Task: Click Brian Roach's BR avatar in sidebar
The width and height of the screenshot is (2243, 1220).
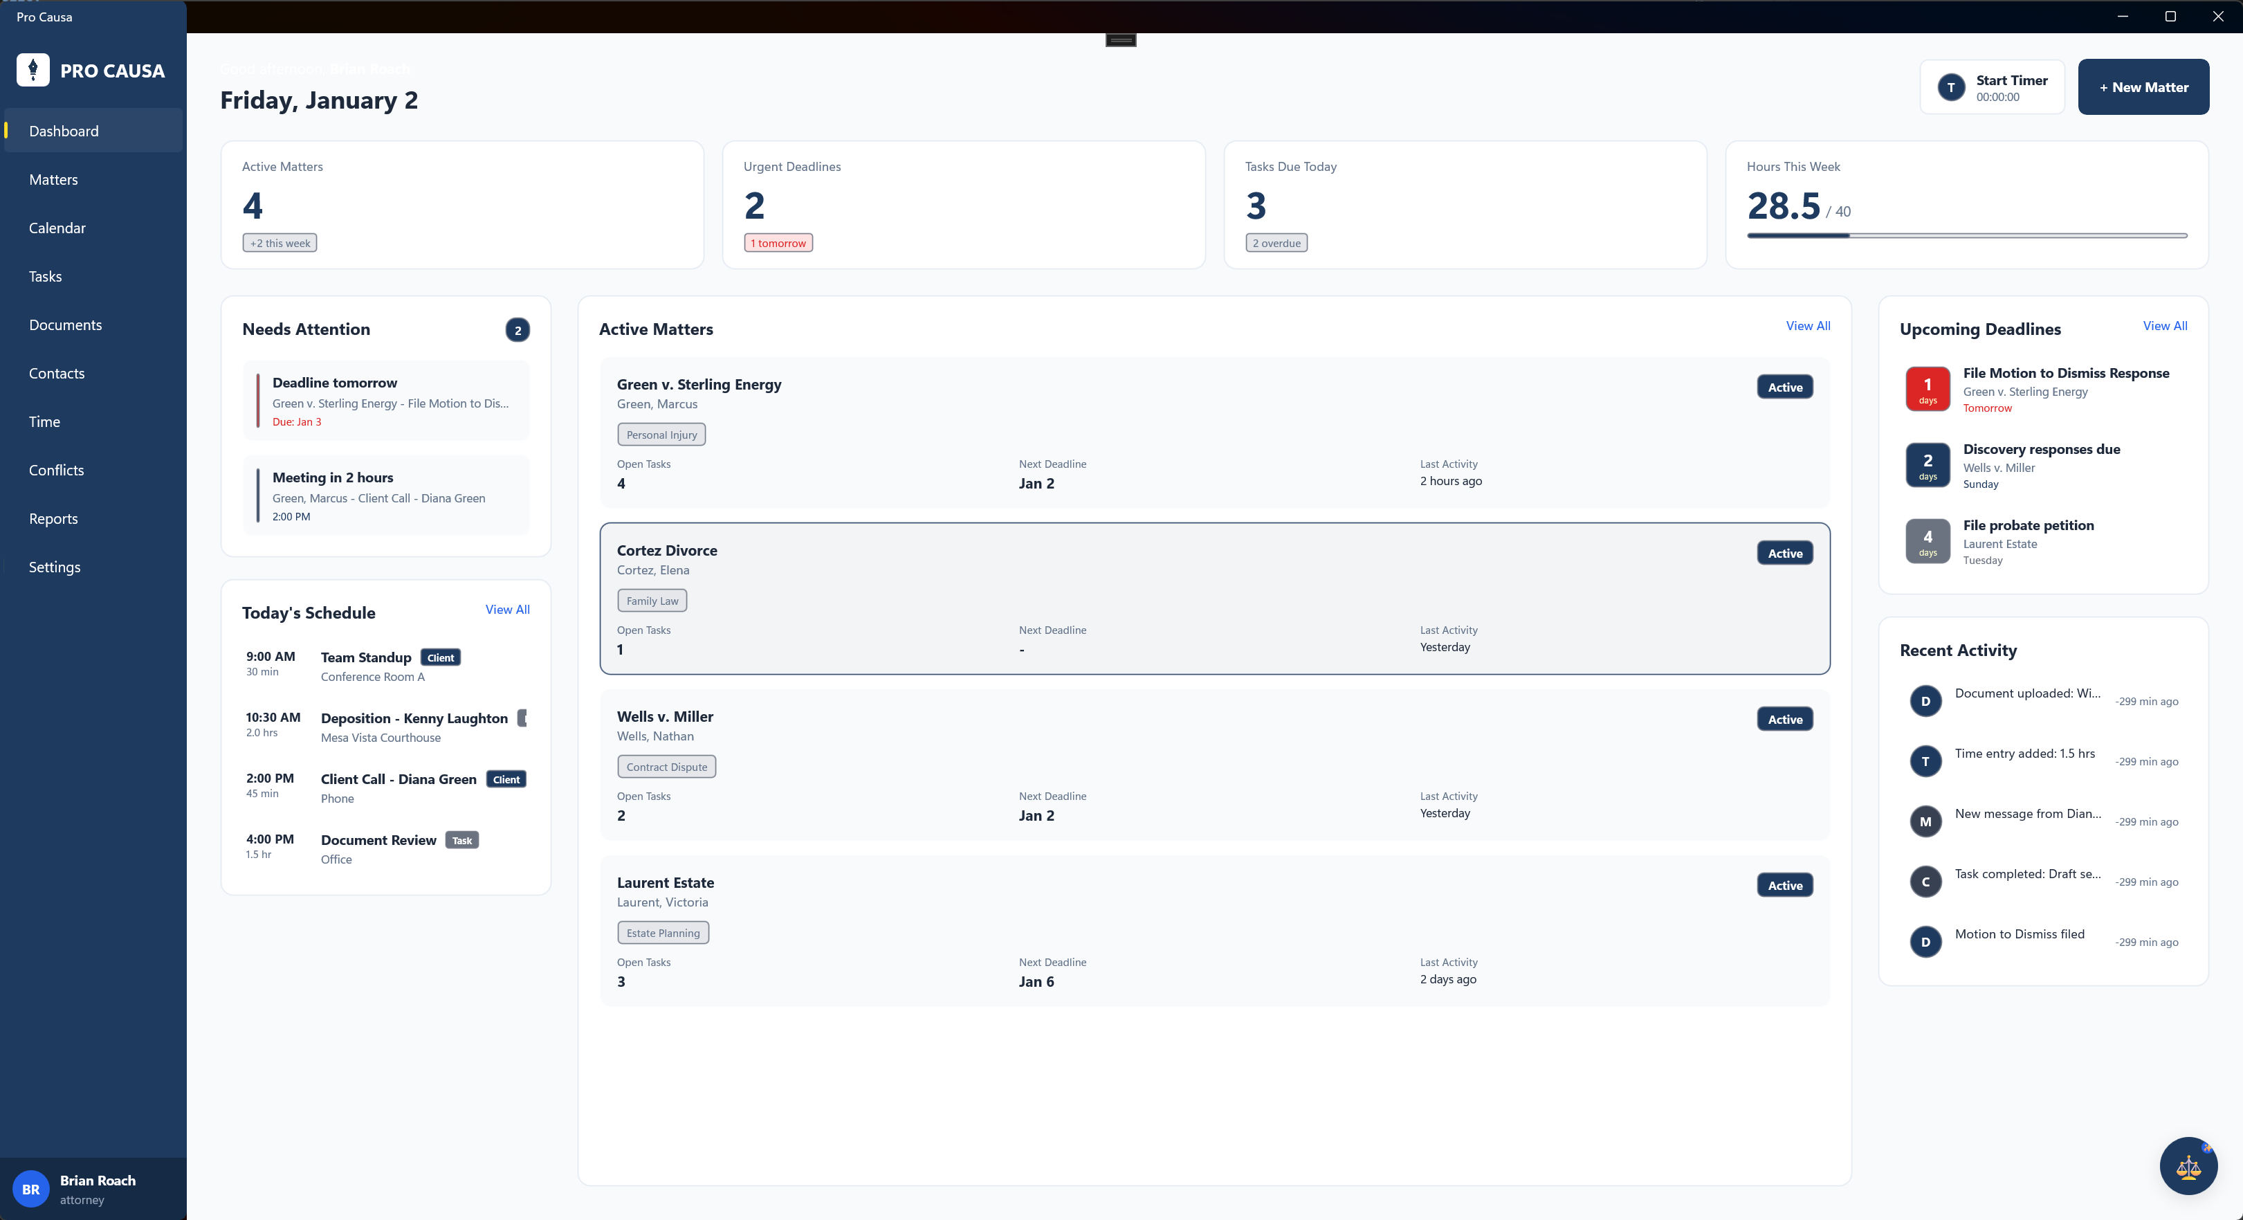Action: [31, 1190]
